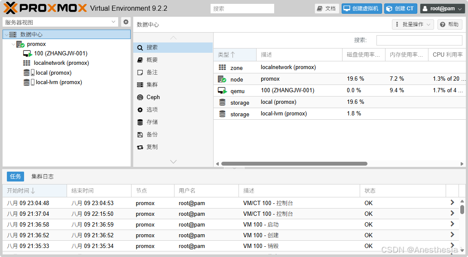The image size is (468, 257).
Task: Sort tasks by status (状态) column
Action: (403, 191)
